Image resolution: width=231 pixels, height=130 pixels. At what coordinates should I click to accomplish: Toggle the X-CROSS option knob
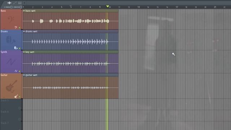pos(11,7)
